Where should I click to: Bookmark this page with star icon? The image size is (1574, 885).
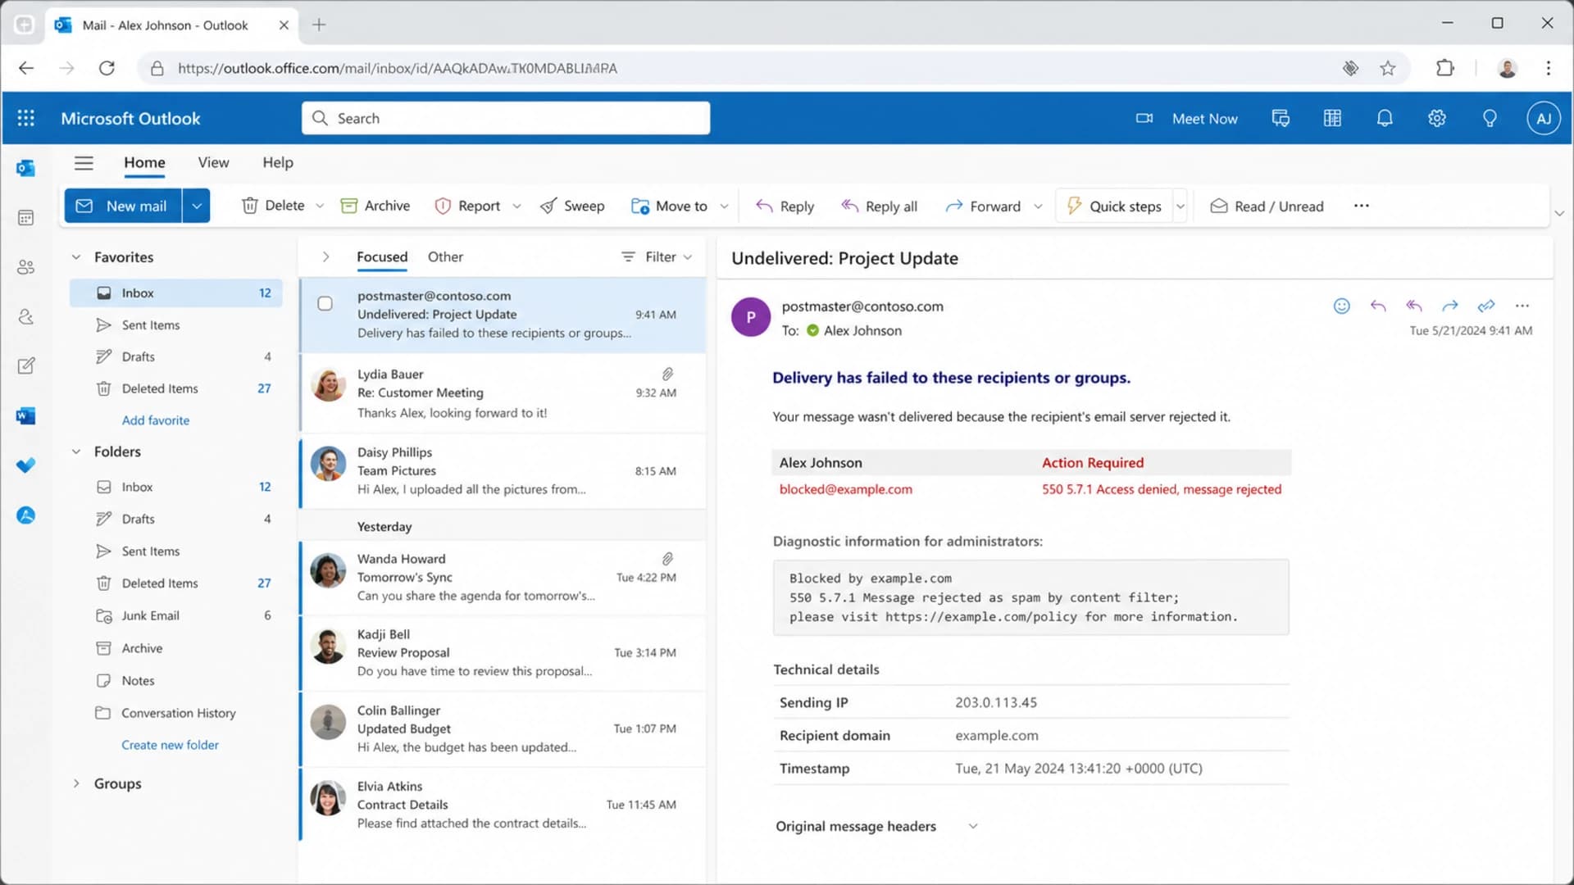[1387, 68]
